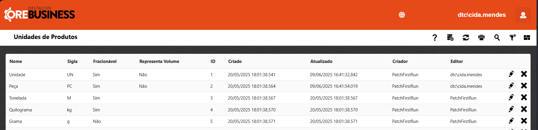
Task: Print the product units table
Action: coord(481,38)
